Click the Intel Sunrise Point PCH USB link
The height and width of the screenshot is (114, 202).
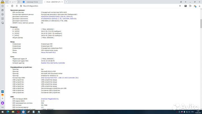[x=59, y=78]
